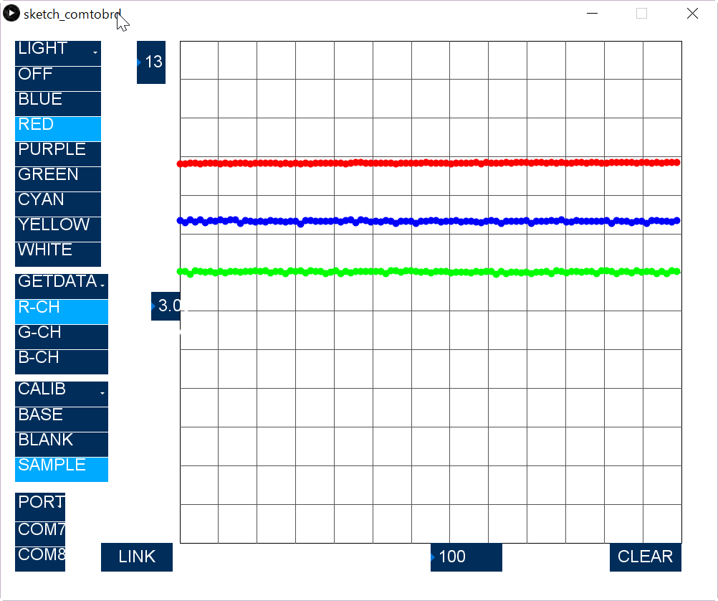This screenshot has height=601, width=718.
Task: Select BLANK calibration option
Action: [62, 445]
